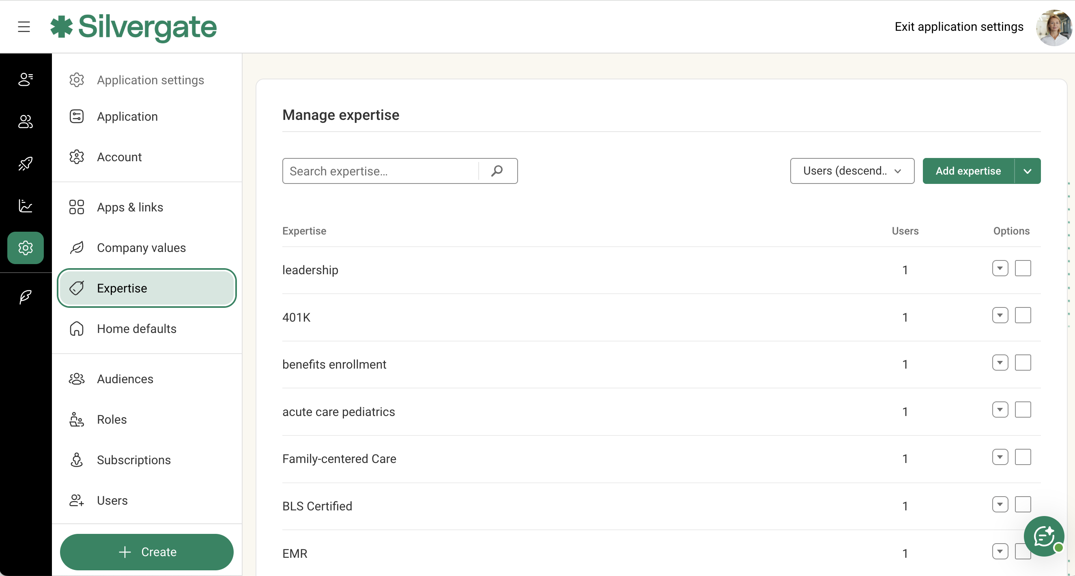Select the Expertise menu item
This screenshot has width=1075, height=576.
(147, 288)
